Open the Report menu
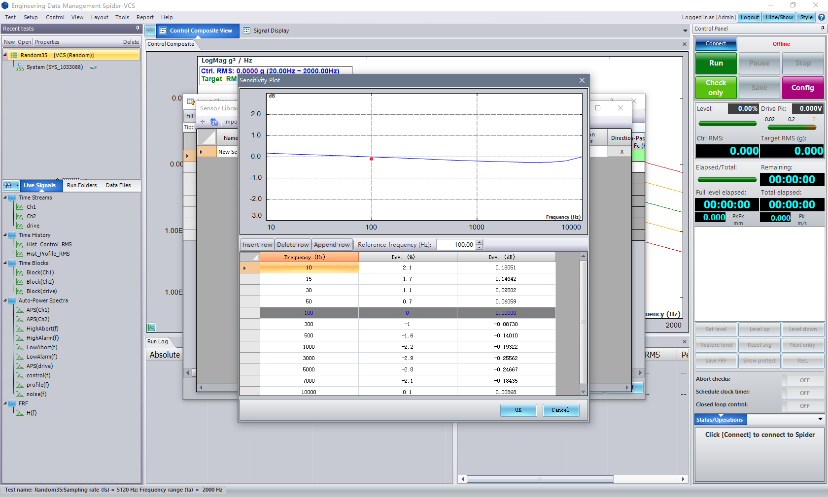Viewport: 828px width, 497px height. click(x=145, y=17)
